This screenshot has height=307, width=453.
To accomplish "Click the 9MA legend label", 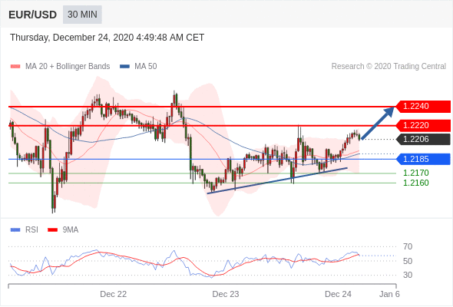I will pos(71,230).
